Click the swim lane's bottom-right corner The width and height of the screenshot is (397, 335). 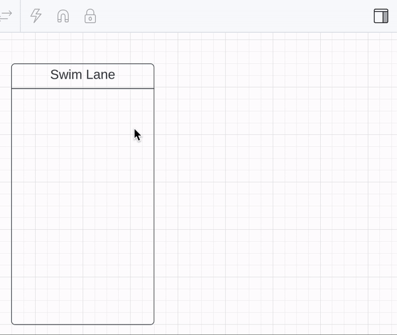click(x=154, y=324)
